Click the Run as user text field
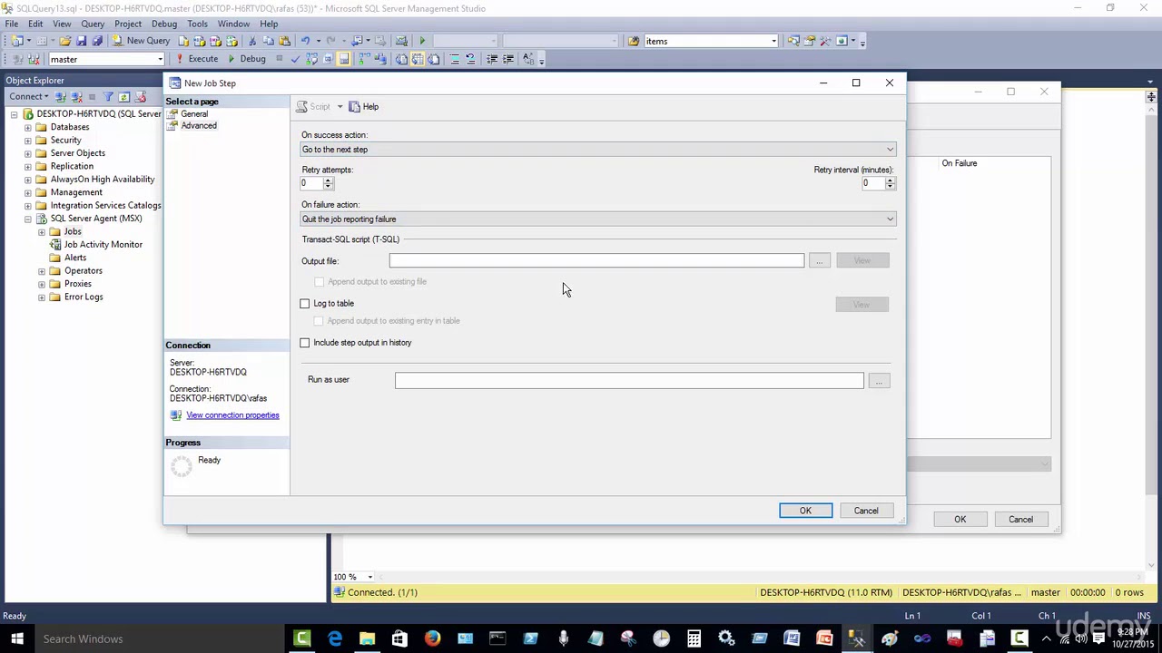Screen dimensions: 1162x653 (629, 381)
